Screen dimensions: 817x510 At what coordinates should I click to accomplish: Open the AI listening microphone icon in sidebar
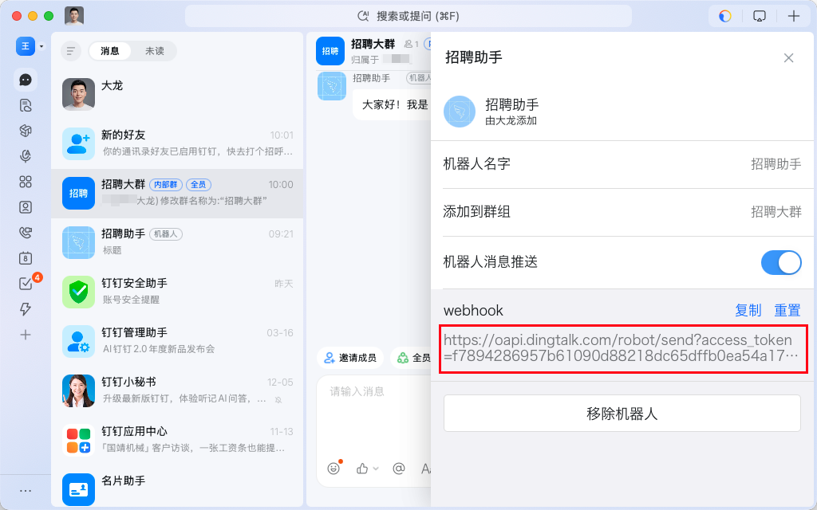(26, 156)
